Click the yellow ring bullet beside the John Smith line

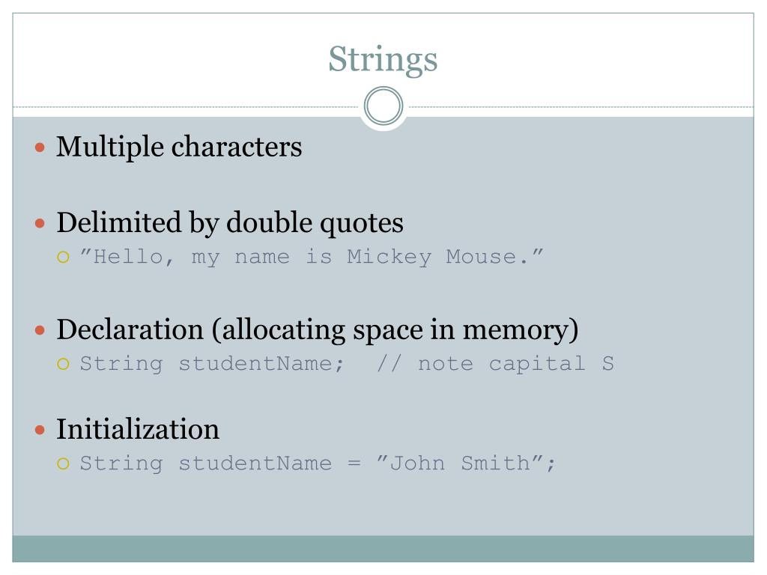(63, 463)
